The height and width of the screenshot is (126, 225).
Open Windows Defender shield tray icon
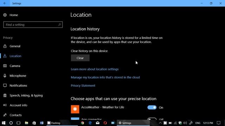click(180, 123)
